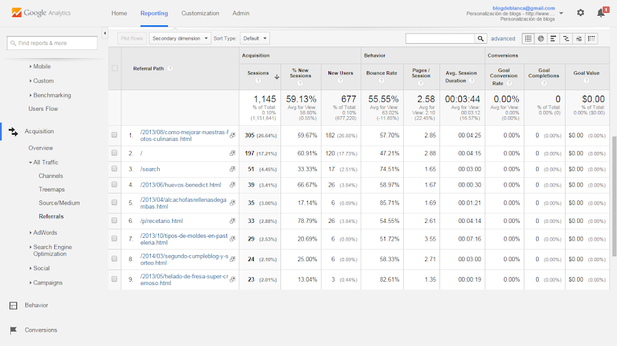The image size is (617, 346).
Task: Select the Reporting tab
Action: (154, 14)
